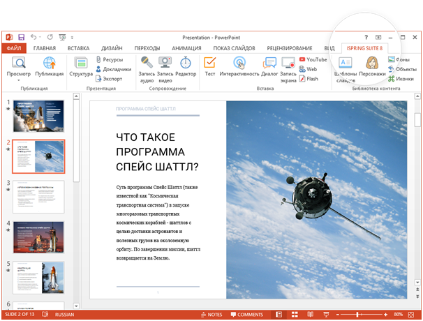
Task: Start Запись аудио with the microphone icon
Action: click(x=147, y=69)
